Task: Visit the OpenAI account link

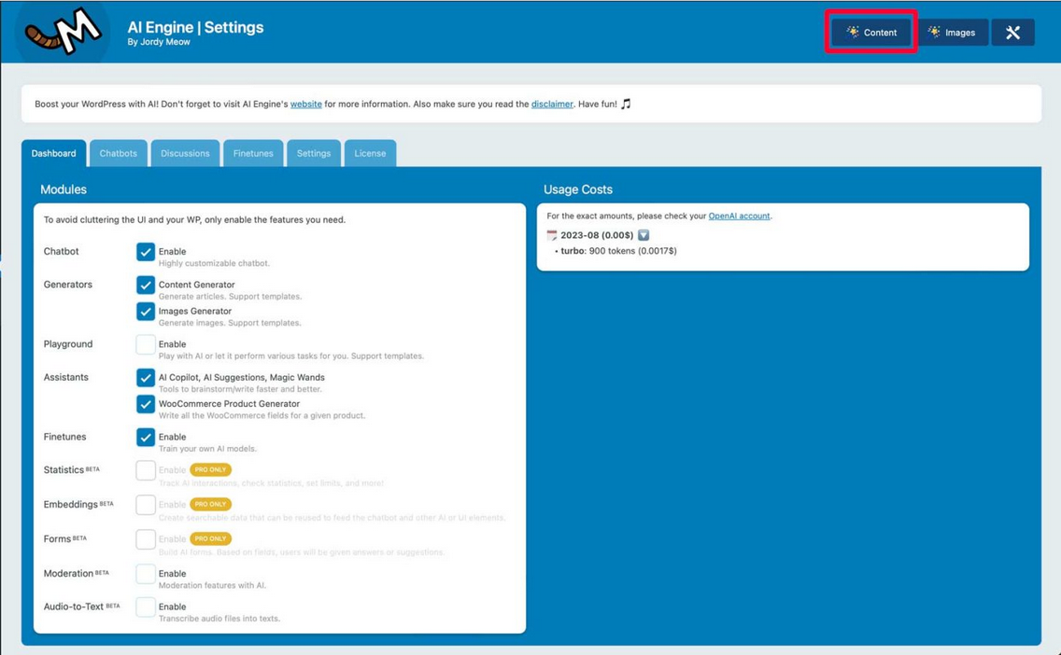Action: (x=739, y=216)
